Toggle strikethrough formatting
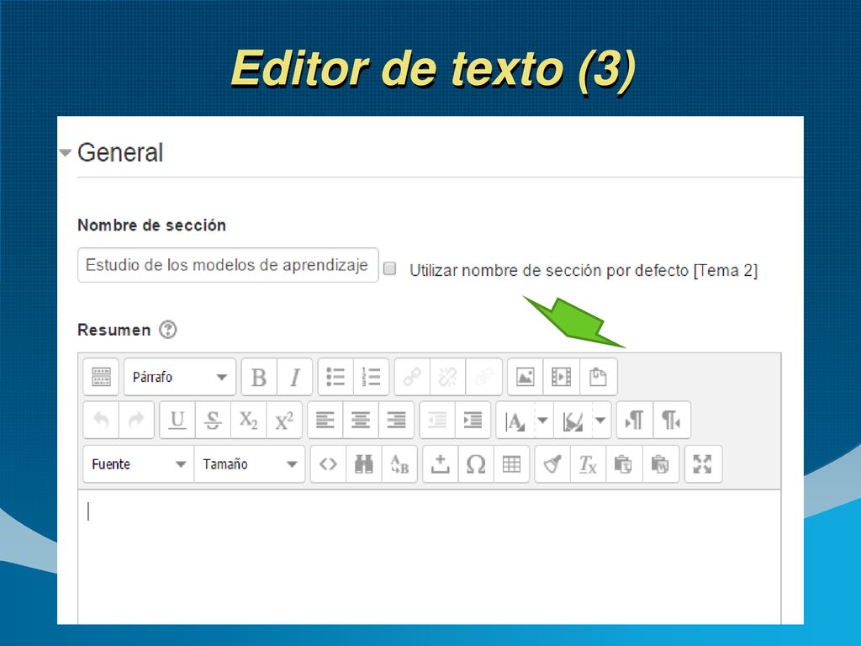The height and width of the screenshot is (646, 861). [x=213, y=421]
